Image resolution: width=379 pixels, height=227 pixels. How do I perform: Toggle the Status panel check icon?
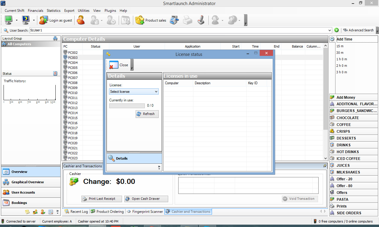click(55, 73)
